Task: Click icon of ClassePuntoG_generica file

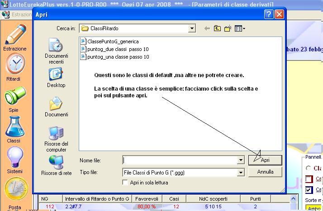Action: (x=83, y=41)
